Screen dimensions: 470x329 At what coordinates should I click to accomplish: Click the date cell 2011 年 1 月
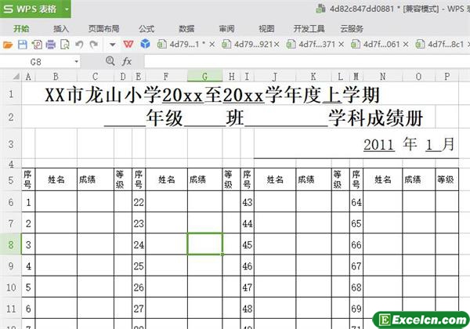coord(409,144)
